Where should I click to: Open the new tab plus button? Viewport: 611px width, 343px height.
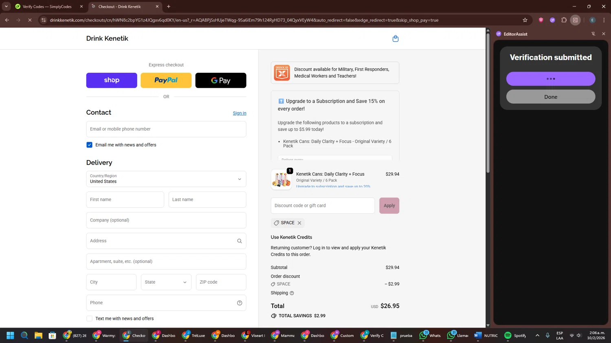click(169, 7)
